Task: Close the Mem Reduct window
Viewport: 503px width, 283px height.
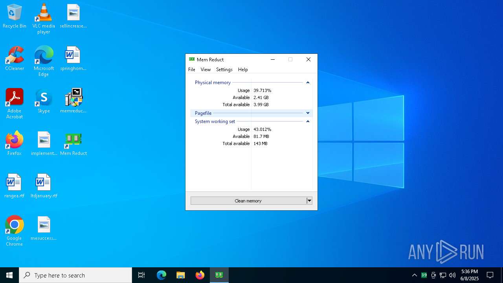Action: (x=308, y=59)
